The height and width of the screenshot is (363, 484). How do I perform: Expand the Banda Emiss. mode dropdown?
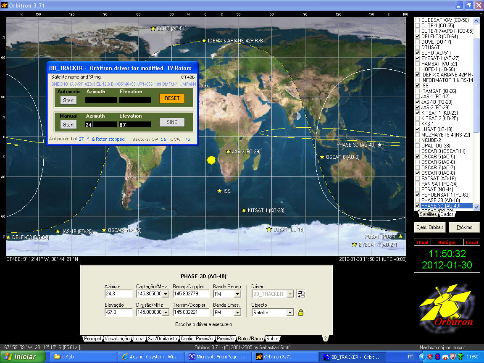[237, 313]
